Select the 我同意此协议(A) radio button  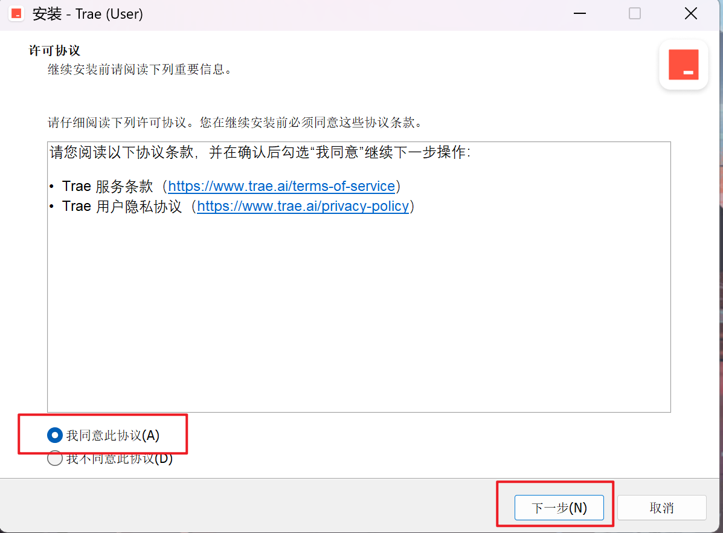point(55,434)
